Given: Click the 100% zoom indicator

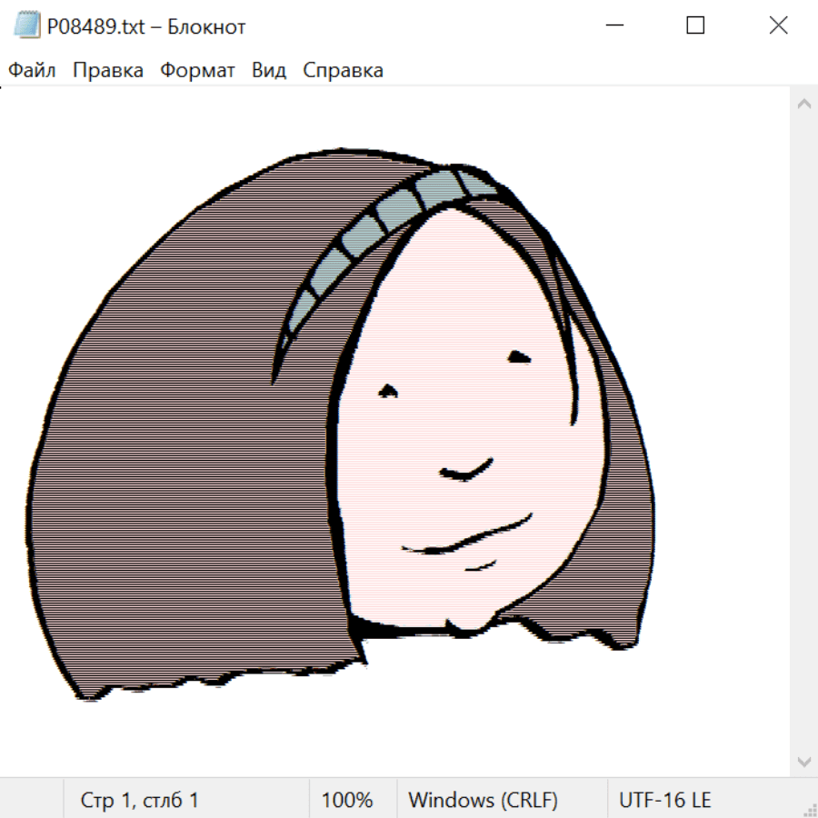Looking at the screenshot, I should coord(347,800).
